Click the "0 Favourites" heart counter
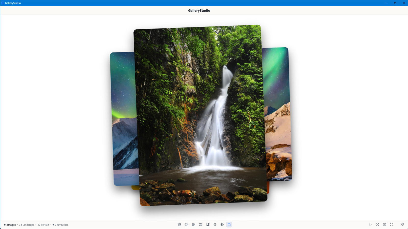Screen dimensions: 408x229 (60, 225)
